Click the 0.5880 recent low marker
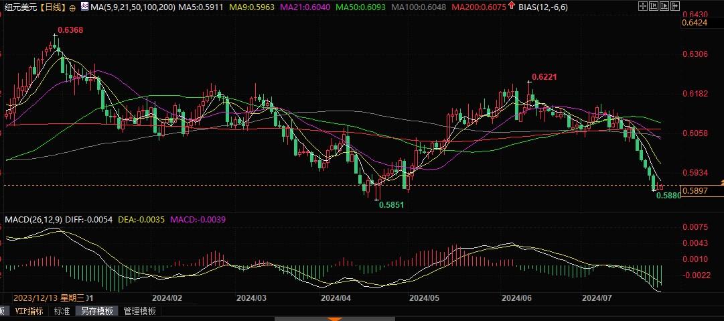Screen dimensions: 724x321 668,196
